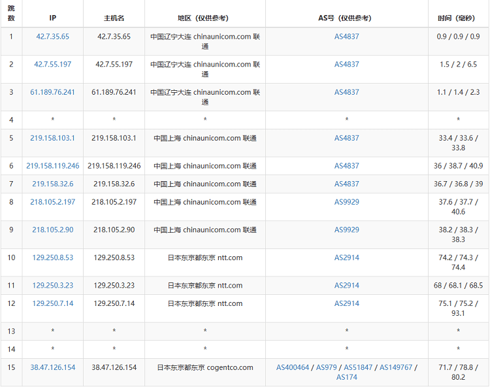Open IP link 219.158.119.246
Image resolution: width=490 pixels, height=387 pixels.
click(52, 166)
